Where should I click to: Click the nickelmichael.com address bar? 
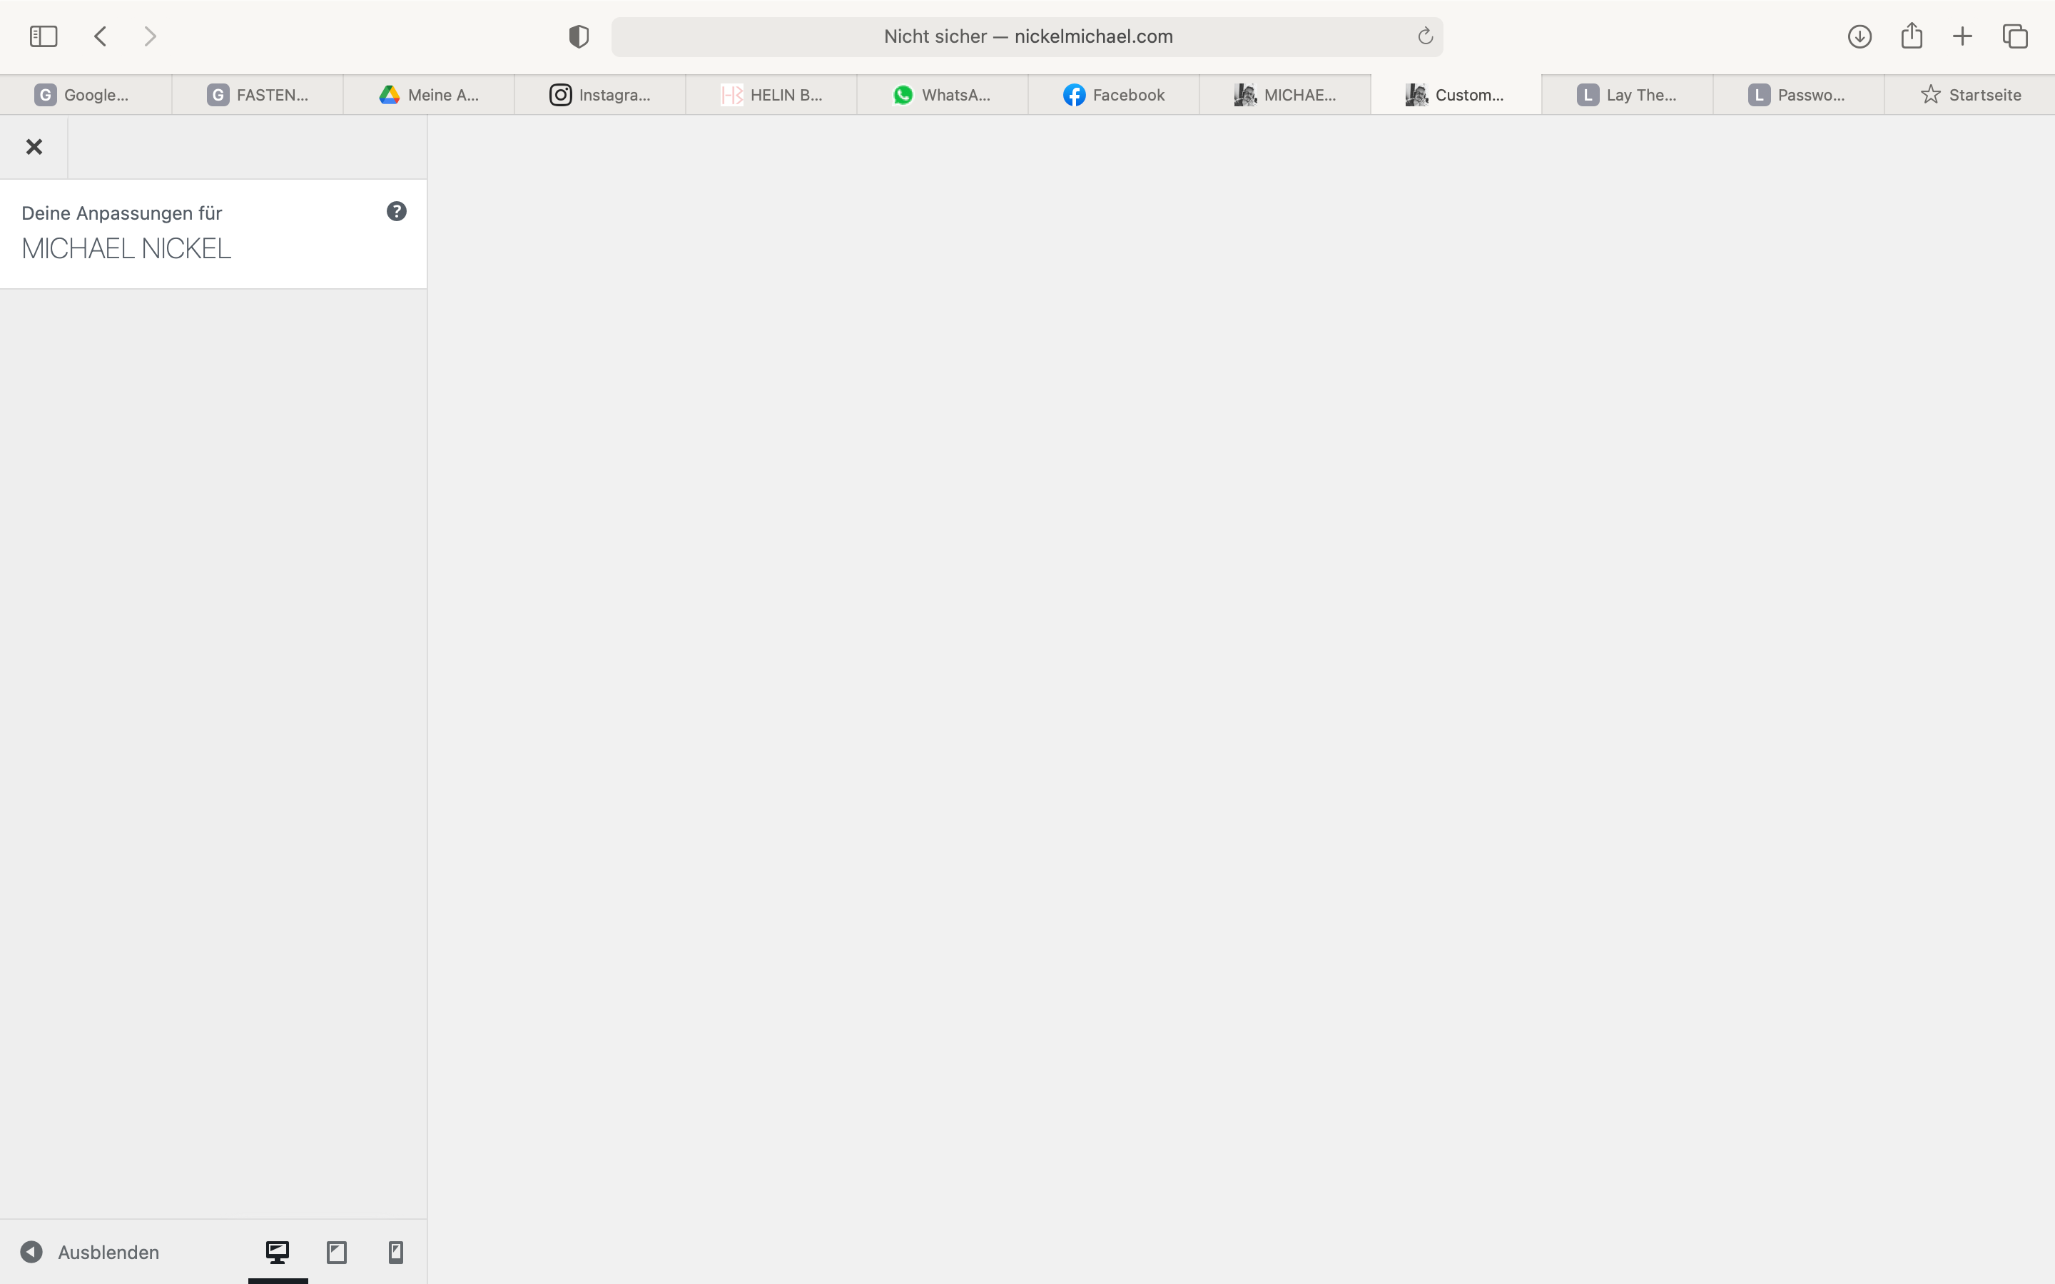coord(1027,36)
